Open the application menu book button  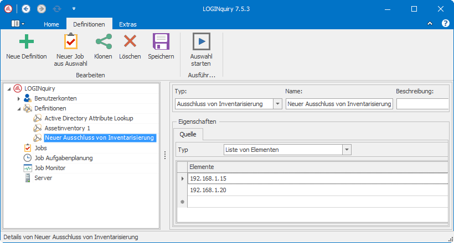(x=18, y=24)
